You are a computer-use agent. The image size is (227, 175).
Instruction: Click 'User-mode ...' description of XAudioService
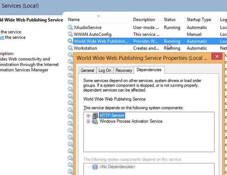(146, 28)
